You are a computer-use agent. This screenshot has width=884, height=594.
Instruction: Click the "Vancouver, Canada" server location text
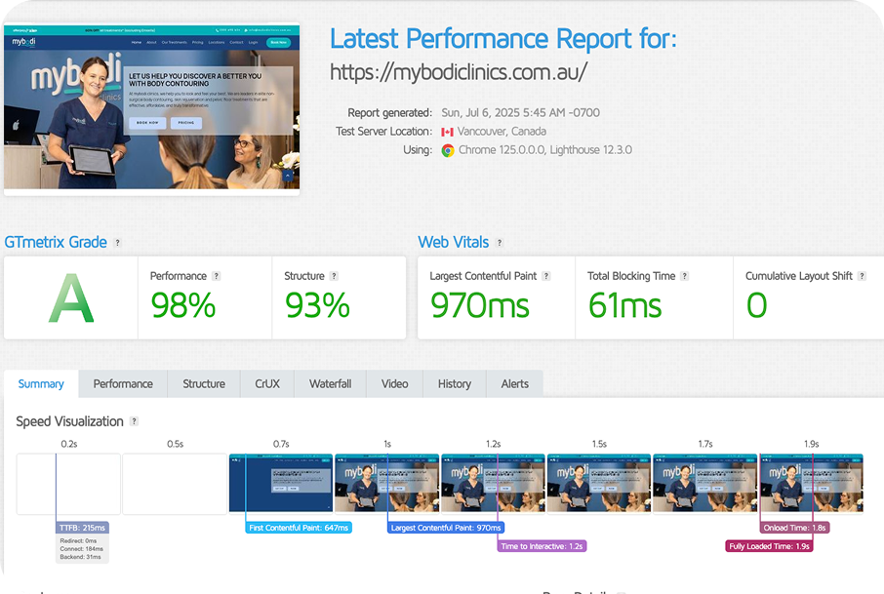pyautogui.click(x=502, y=132)
